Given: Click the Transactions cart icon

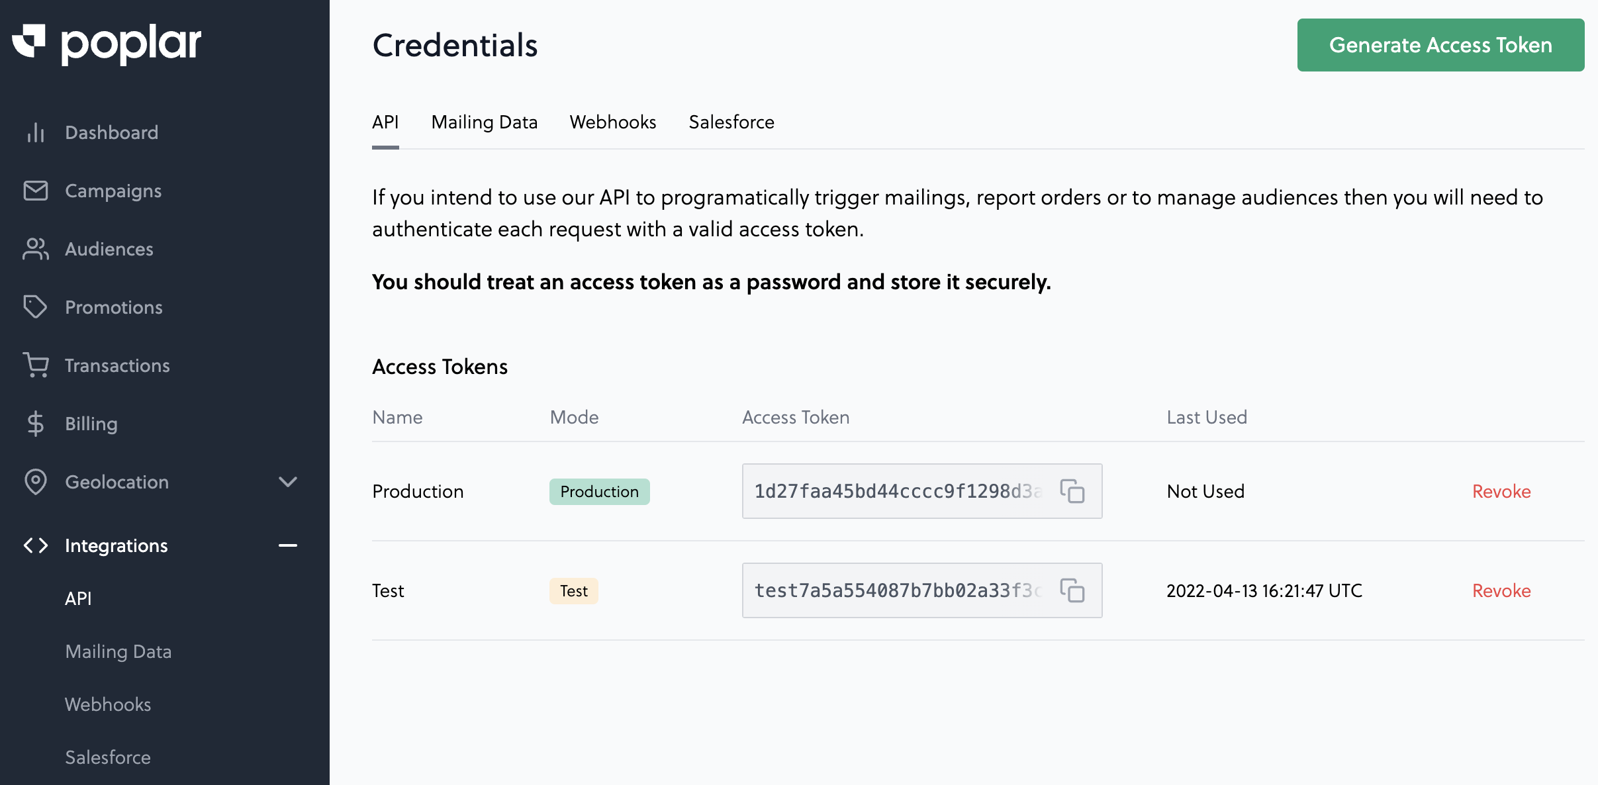Looking at the screenshot, I should point(35,365).
